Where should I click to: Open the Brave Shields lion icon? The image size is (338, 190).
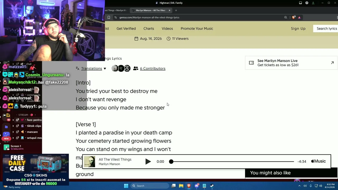293,17
